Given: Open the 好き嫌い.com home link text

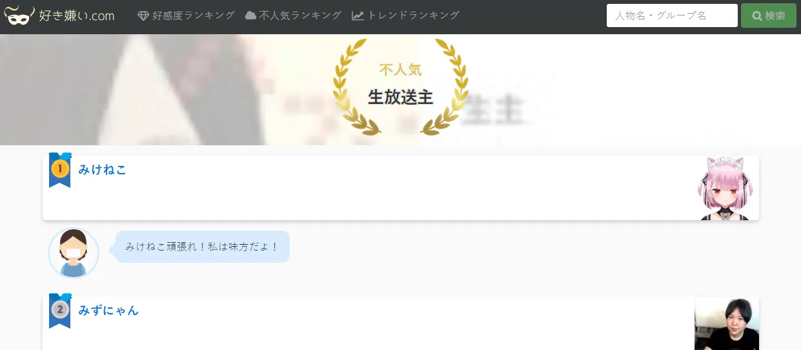Looking at the screenshot, I should [76, 15].
